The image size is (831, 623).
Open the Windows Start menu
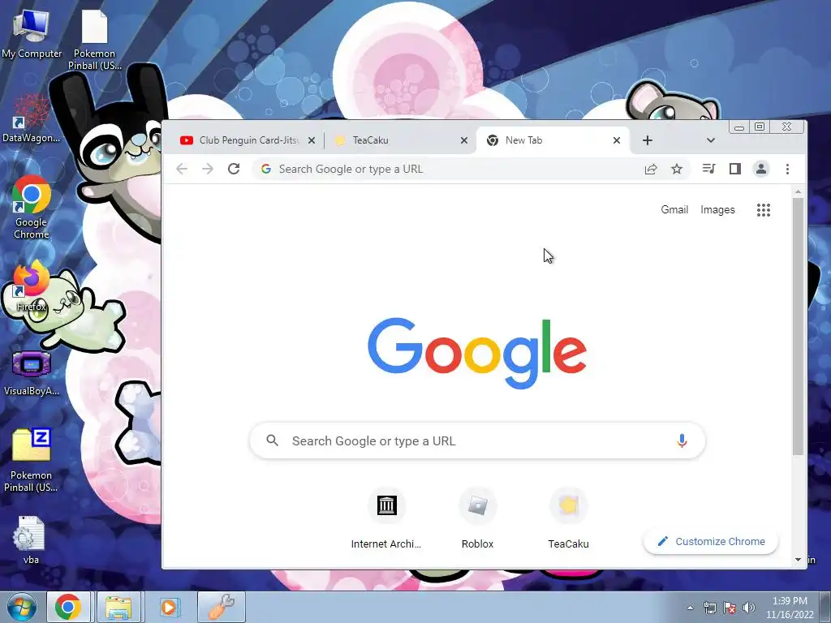pos(21,607)
